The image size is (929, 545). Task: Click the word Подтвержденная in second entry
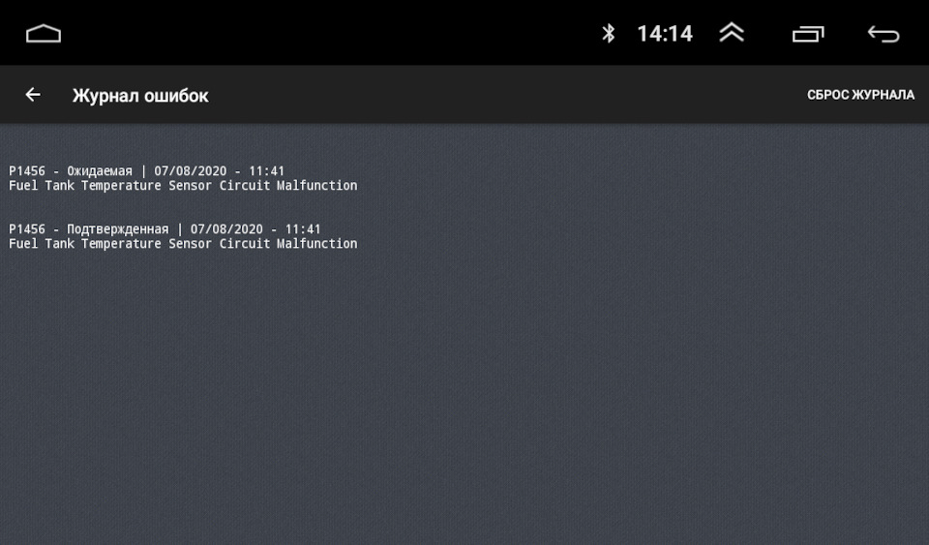pos(117,229)
